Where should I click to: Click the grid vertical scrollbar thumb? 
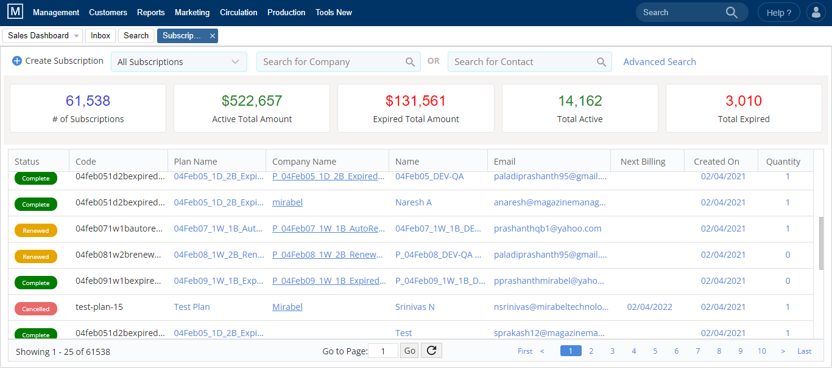pyautogui.click(x=821, y=243)
